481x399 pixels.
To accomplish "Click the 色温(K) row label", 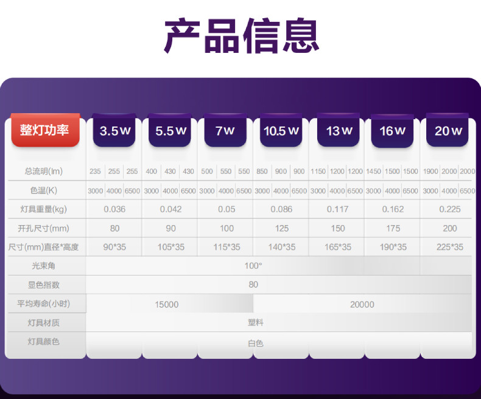I will 44,190.
